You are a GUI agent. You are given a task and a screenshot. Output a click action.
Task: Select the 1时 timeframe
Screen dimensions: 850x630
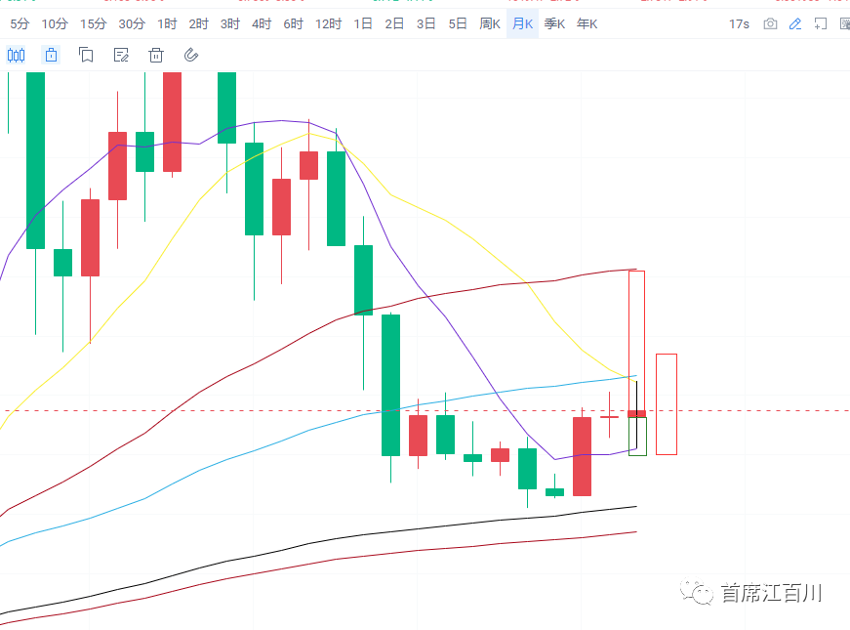coord(167,23)
